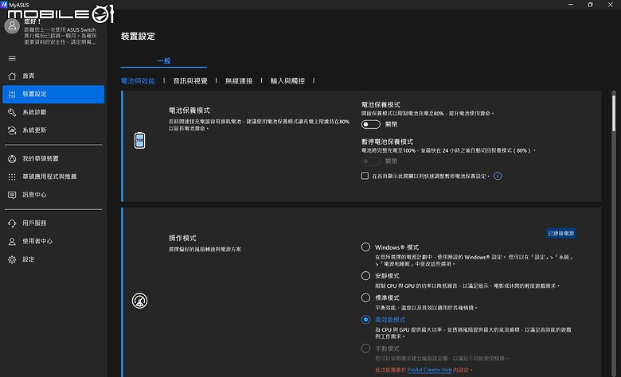The image size is (621, 377).
Task: Open the 電池與效能 sub-tab
Action: [138, 80]
